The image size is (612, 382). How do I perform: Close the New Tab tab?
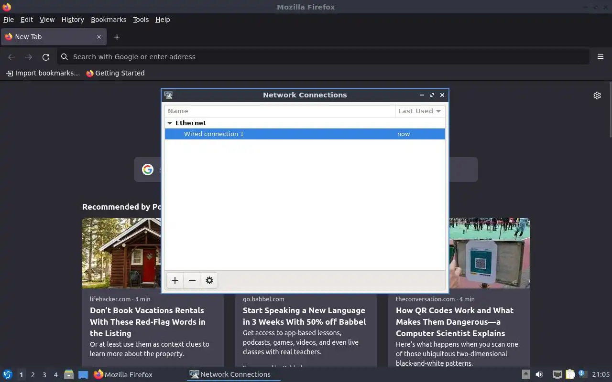[x=99, y=37]
